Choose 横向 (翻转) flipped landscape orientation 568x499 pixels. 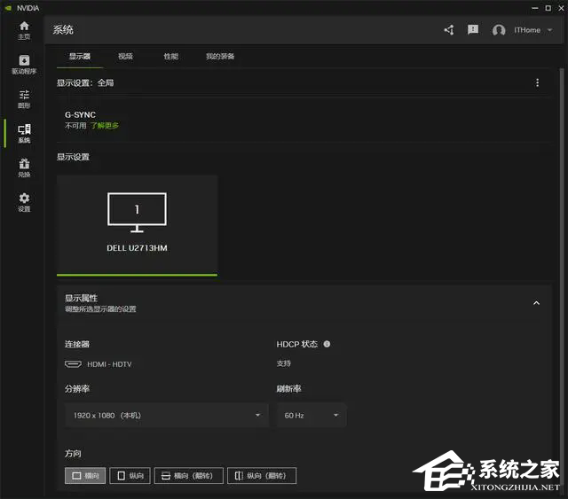point(188,476)
